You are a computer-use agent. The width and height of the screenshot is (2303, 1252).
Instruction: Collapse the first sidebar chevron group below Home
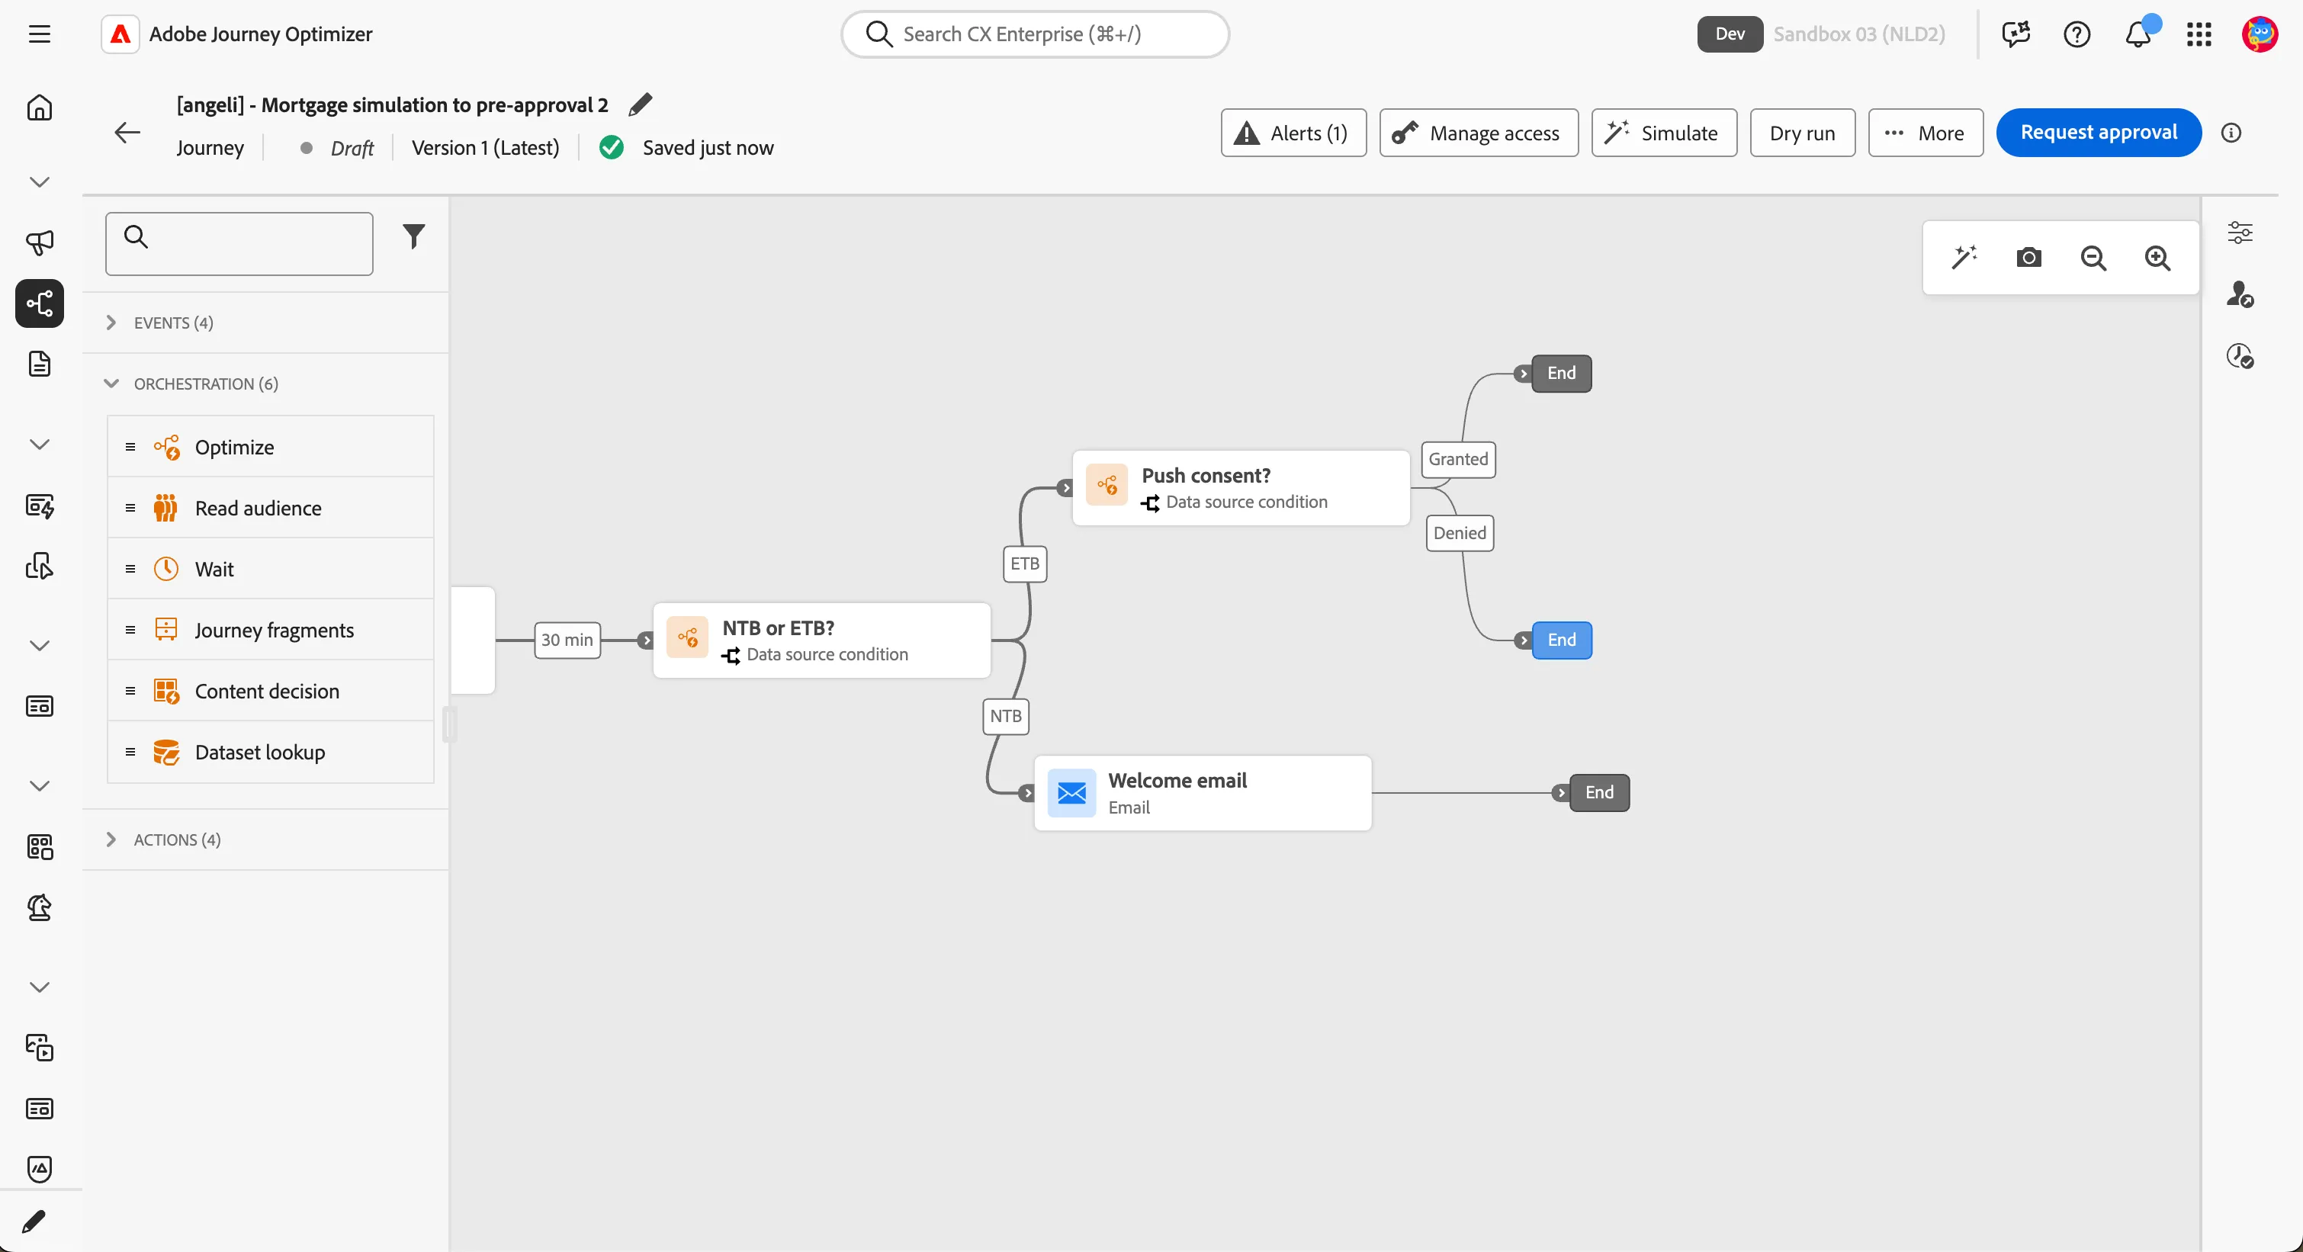point(40,181)
